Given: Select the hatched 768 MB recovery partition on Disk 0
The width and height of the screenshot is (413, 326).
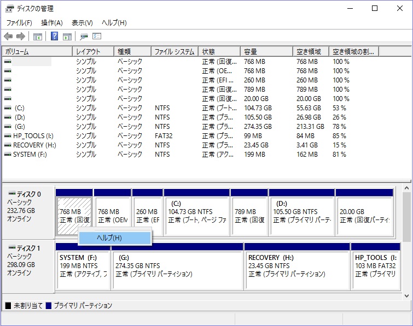Looking at the screenshot, I should point(74,216).
